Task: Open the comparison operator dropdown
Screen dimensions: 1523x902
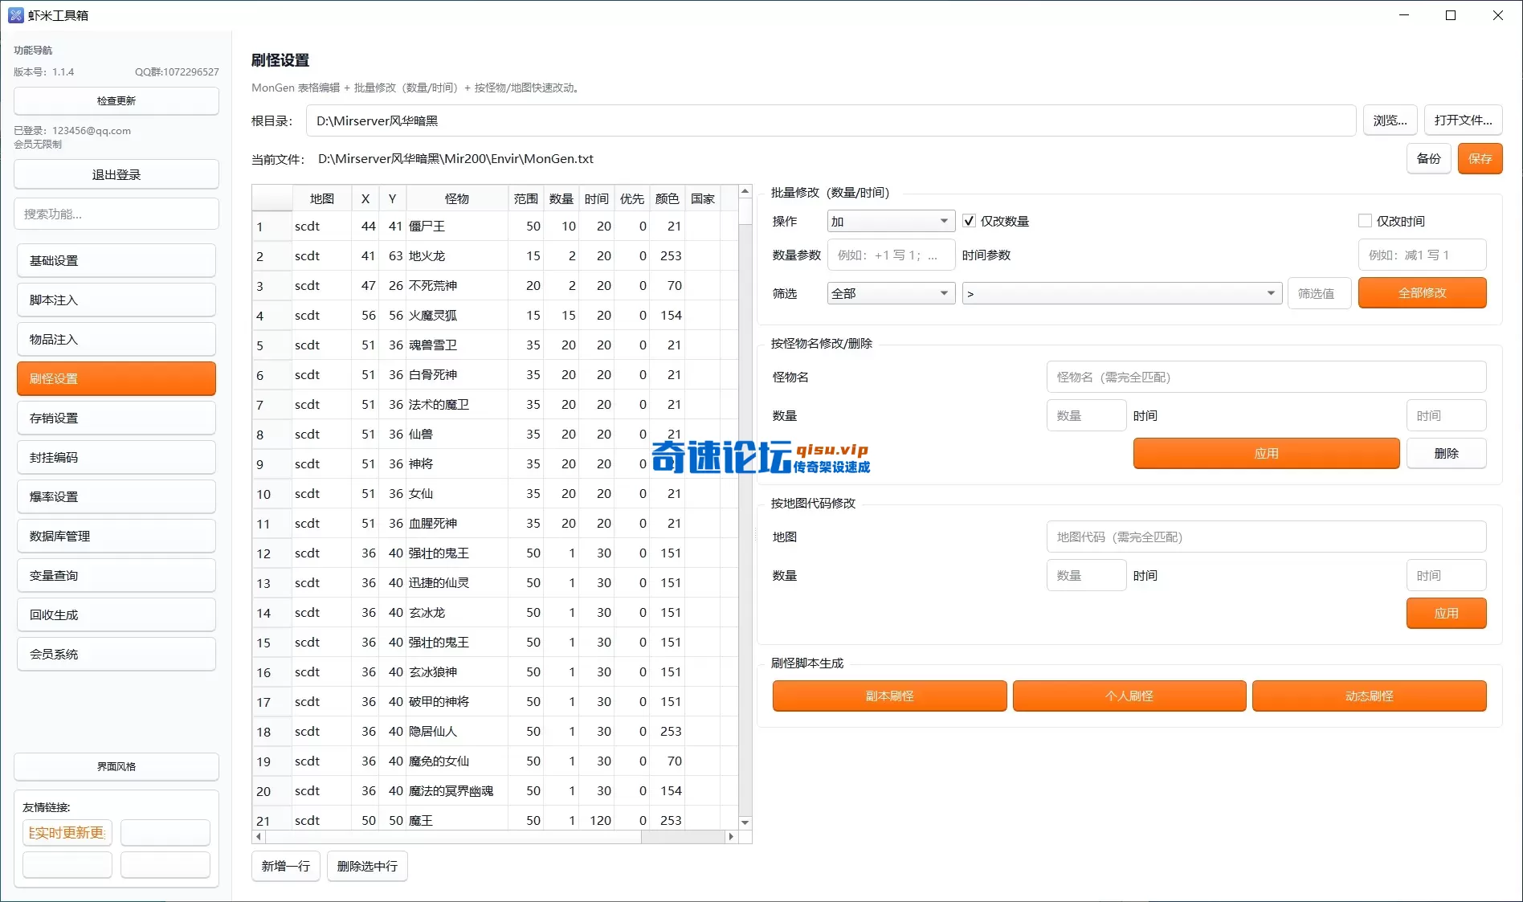Action: pos(1121,292)
